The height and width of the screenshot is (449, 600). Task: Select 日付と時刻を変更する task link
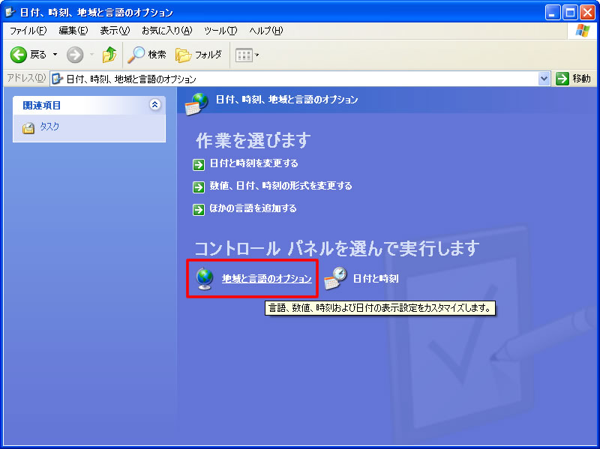pos(254,163)
